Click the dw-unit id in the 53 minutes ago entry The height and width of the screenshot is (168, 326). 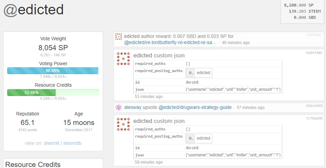[192, 82]
